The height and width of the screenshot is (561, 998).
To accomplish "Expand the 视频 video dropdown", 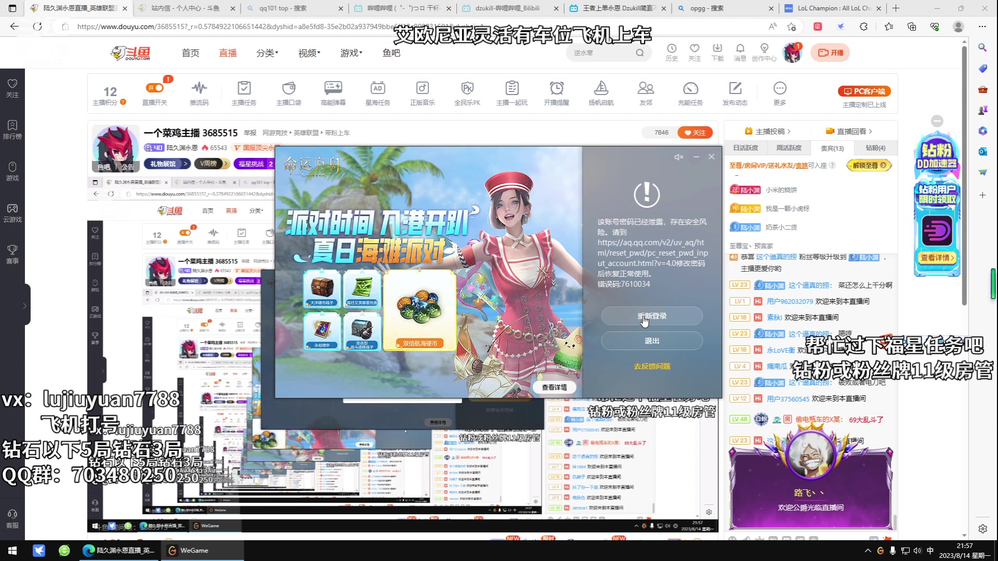I will 309,53.
